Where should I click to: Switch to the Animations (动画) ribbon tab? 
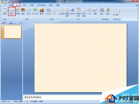32,5
